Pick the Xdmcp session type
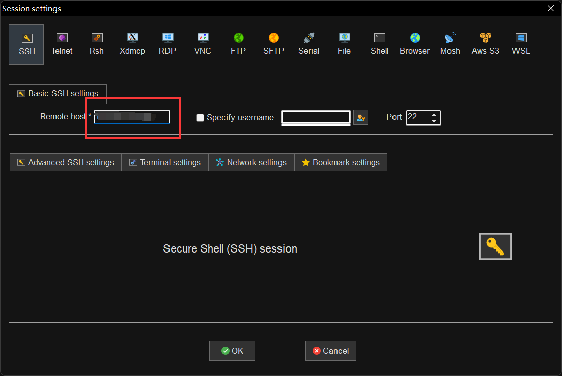Image resolution: width=562 pixels, height=376 pixels. pyautogui.click(x=132, y=44)
